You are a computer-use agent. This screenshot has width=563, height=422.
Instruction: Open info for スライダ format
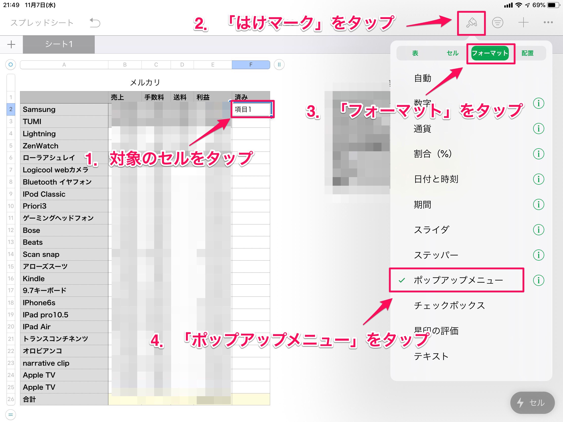(x=538, y=230)
